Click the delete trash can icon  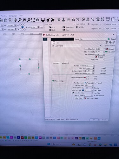(x=10, y=20)
